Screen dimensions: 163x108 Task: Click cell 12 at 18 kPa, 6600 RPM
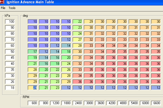[x=156, y=88]
